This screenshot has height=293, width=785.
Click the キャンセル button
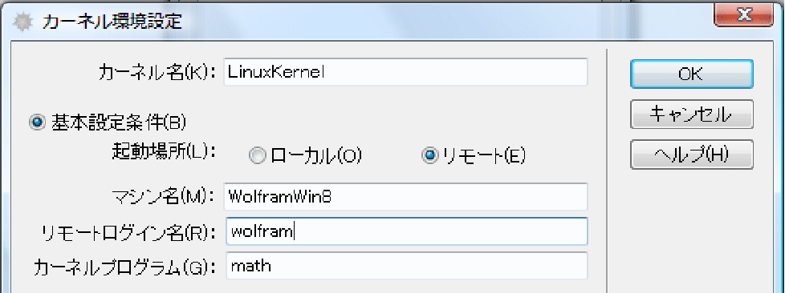[691, 114]
